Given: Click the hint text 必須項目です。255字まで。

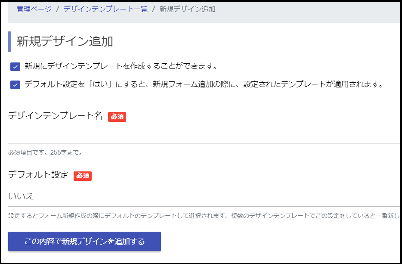Looking at the screenshot, I should (45, 153).
